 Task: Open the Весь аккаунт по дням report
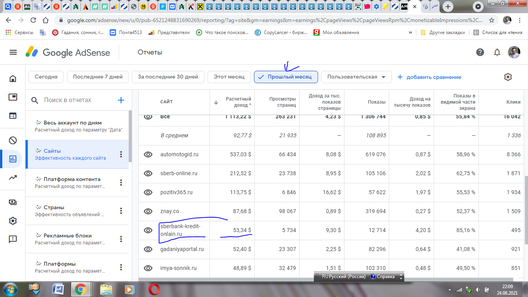77,126
